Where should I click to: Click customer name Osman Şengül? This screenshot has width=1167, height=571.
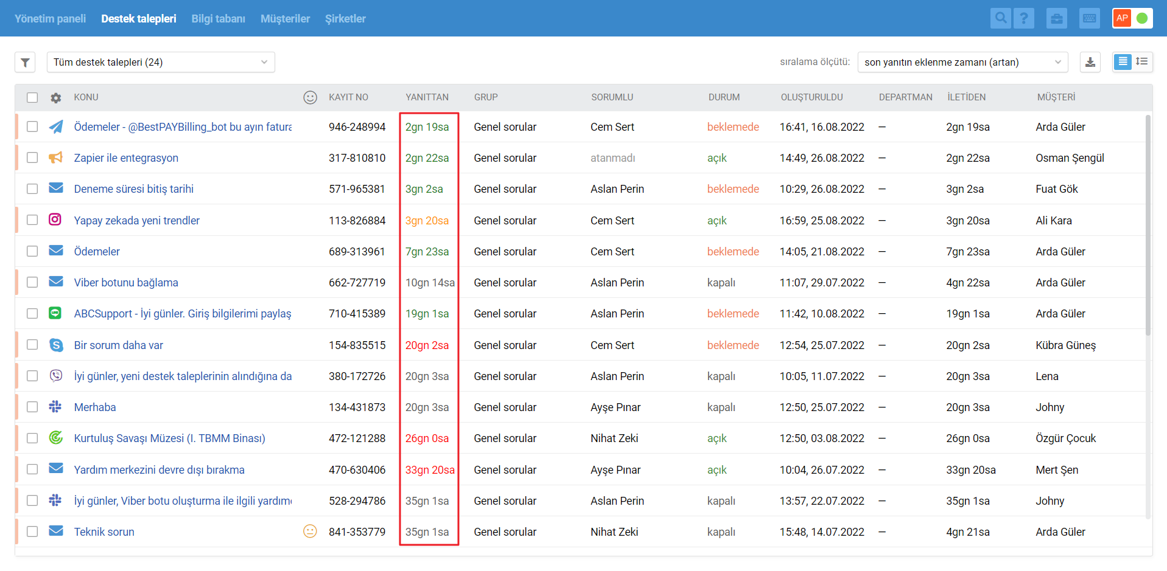coord(1070,158)
